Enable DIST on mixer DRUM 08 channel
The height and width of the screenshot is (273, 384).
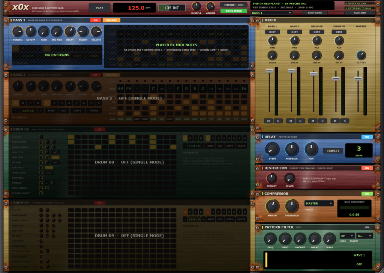pyautogui.click(x=316, y=32)
